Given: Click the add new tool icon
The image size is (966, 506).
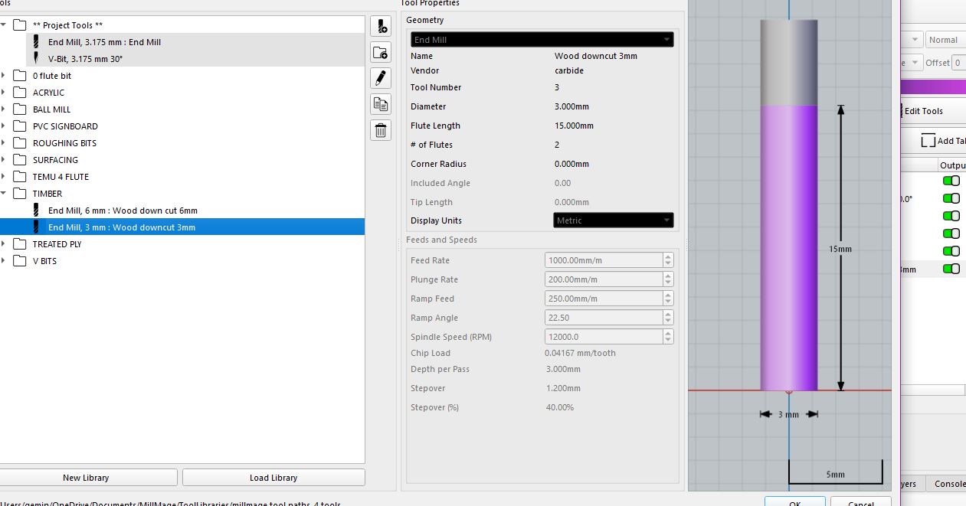Looking at the screenshot, I should [380, 27].
